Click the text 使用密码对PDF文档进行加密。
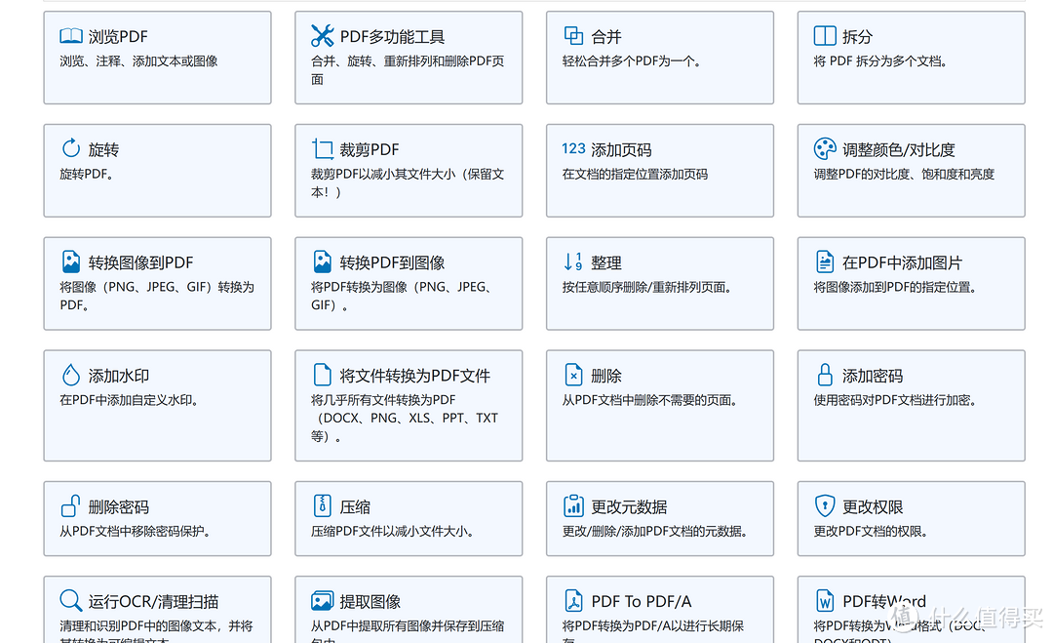The height and width of the screenshot is (643, 1053). 894,400
